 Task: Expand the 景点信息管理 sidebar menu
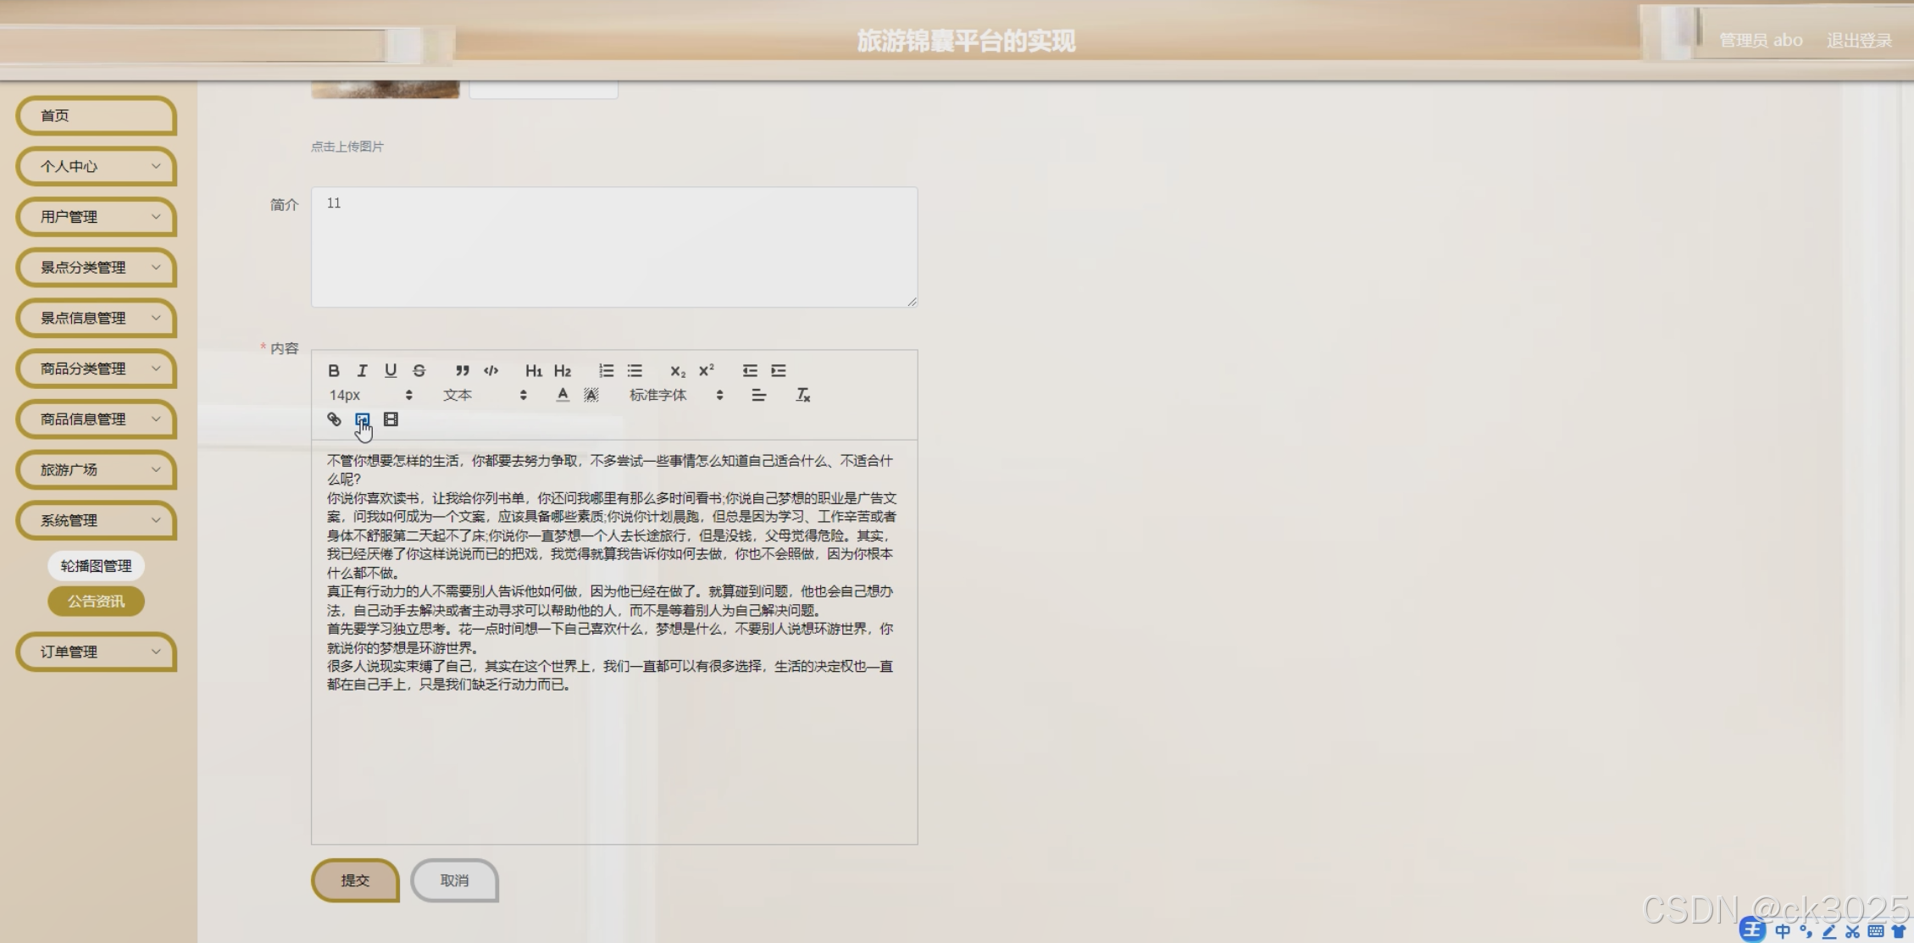(x=96, y=318)
